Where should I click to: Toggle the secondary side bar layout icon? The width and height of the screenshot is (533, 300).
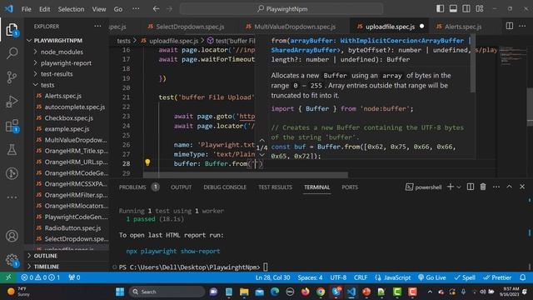tap(466, 9)
